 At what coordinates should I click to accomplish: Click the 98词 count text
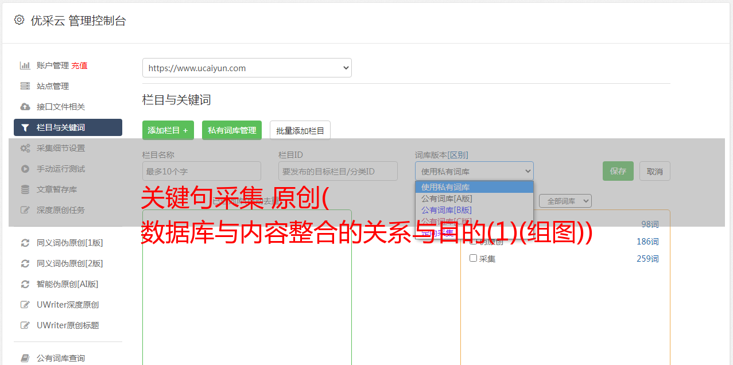pyautogui.click(x=650, y=224)
